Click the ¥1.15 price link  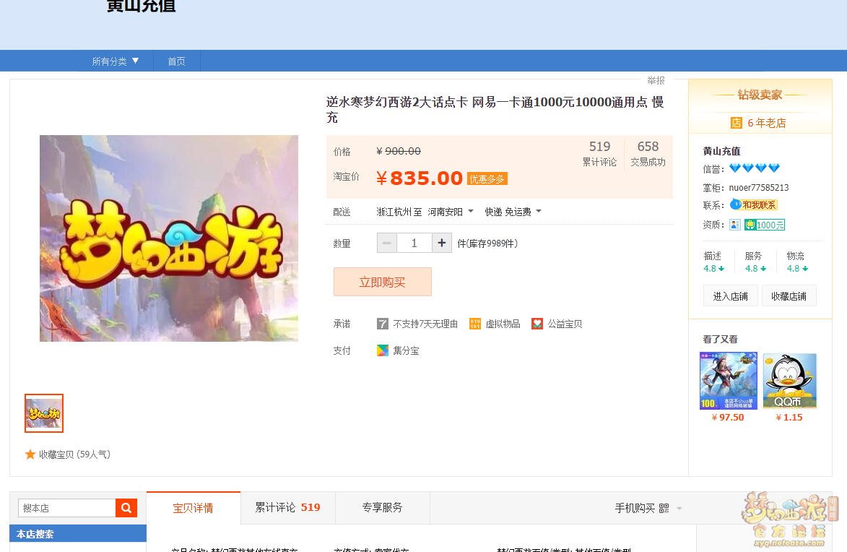click(x=789, y=418)
